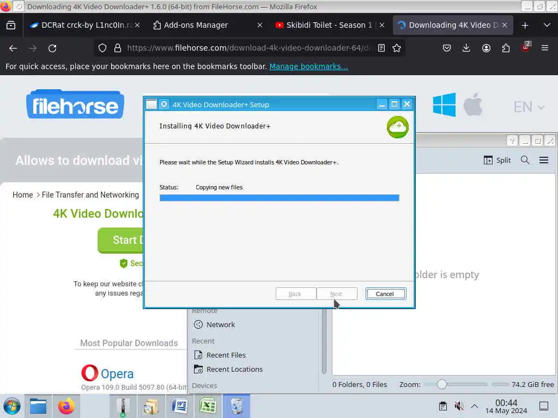Click file manager help question button
Screen dimensions: 558x418
coord(512,141)
